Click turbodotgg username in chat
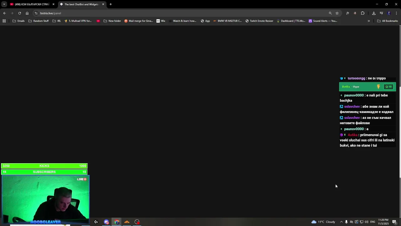The image size is (401, 226). 356,78
